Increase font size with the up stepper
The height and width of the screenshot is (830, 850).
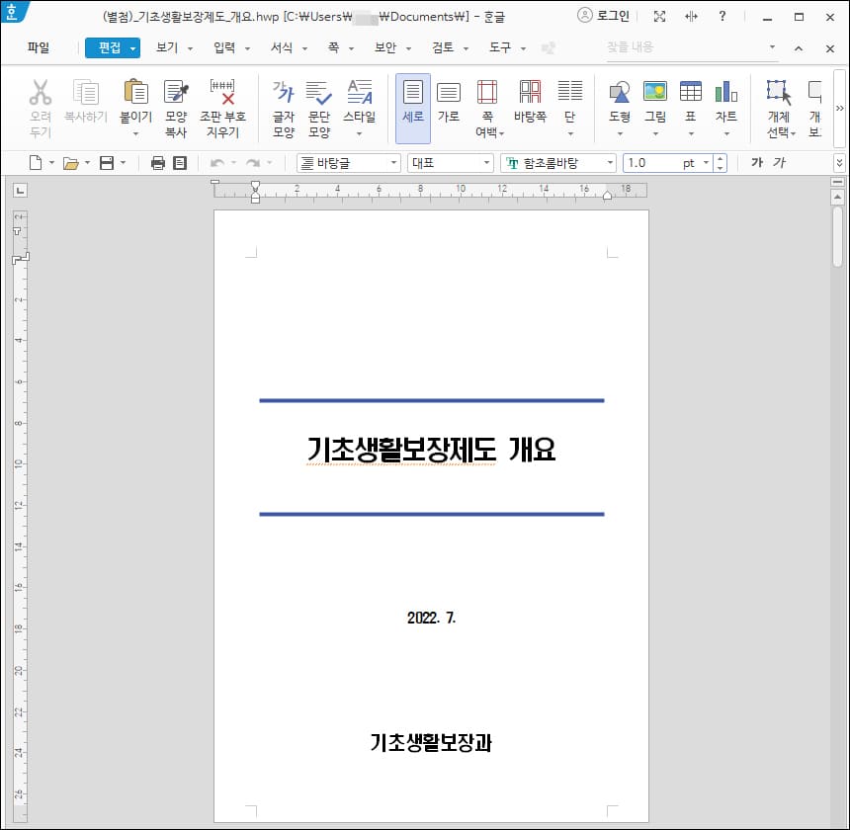[720, 159]
